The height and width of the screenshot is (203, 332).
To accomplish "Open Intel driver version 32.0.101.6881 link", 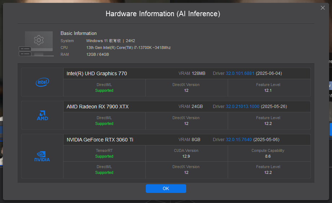I will pos(240,73).
